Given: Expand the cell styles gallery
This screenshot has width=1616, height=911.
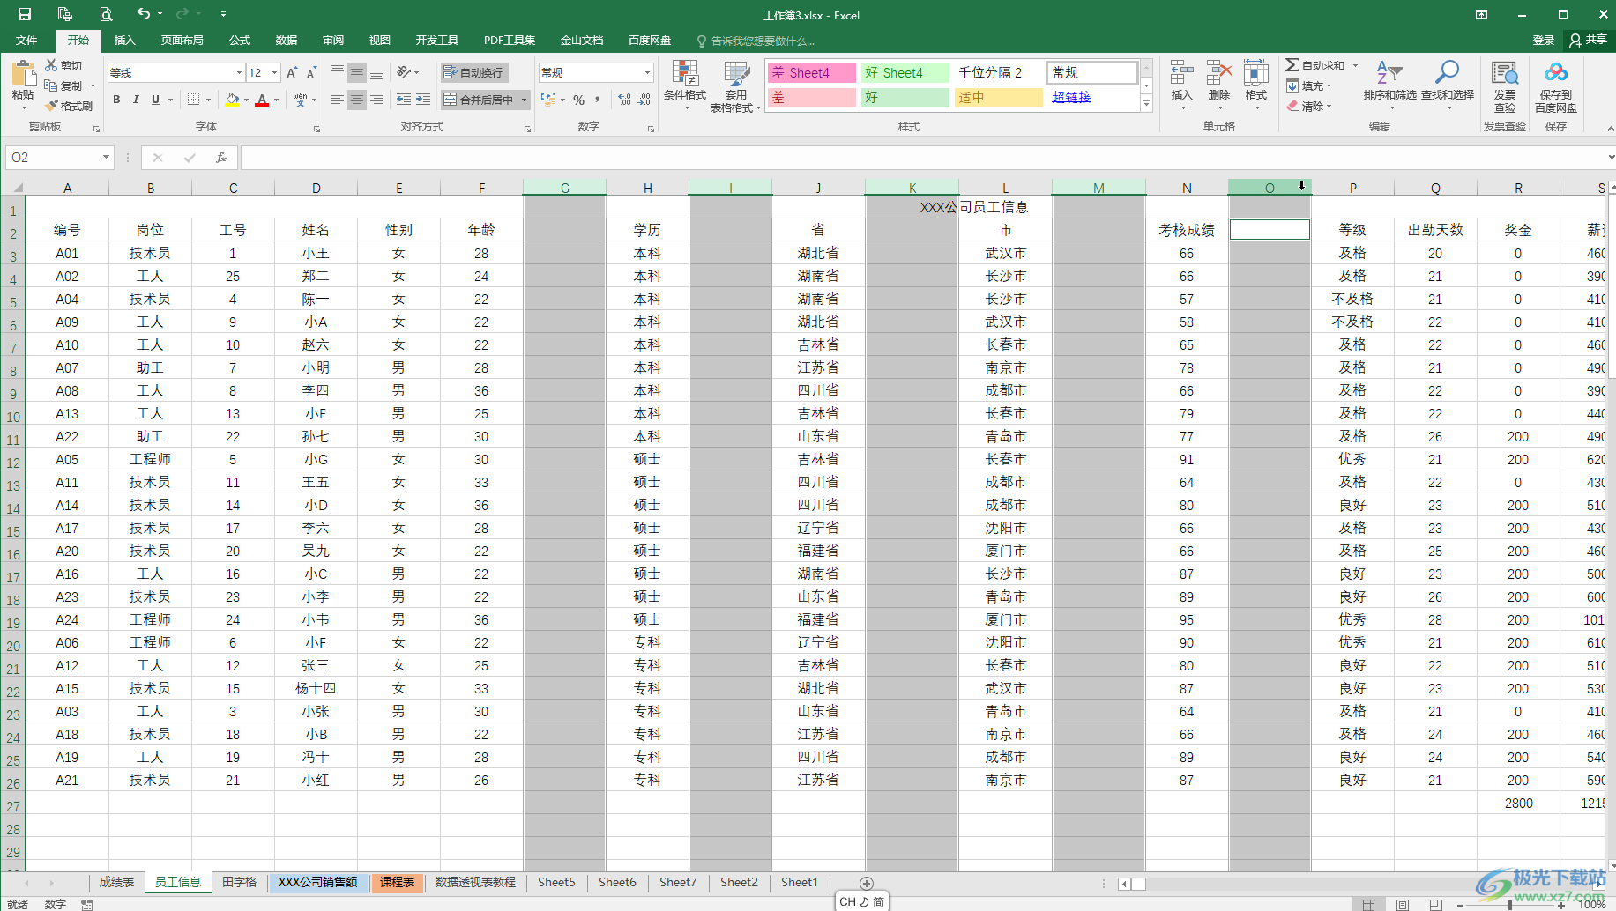Looking at the screenshot, I should coord(1146,104).
